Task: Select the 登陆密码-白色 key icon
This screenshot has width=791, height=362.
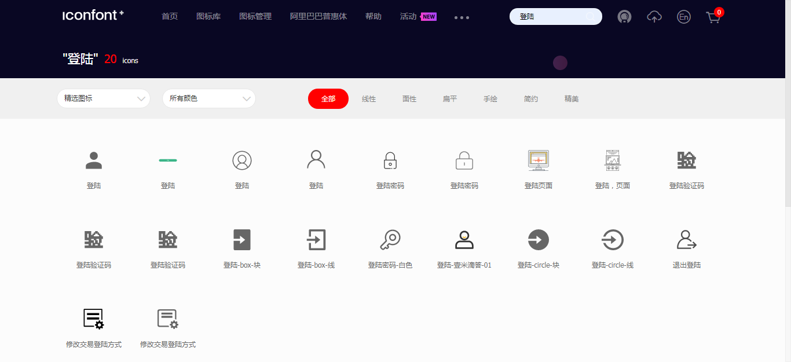Action: (x=390, y=239)
